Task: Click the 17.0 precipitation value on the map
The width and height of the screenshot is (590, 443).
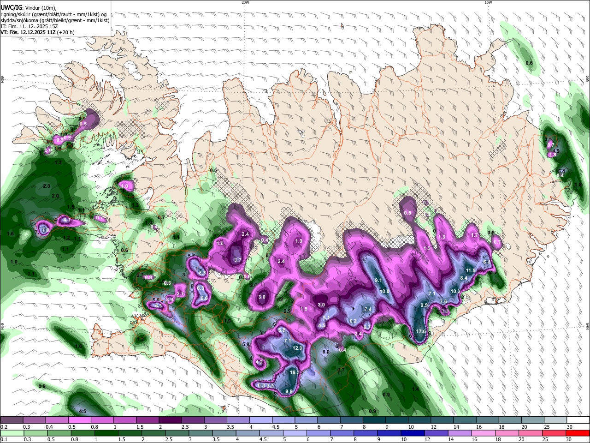Action: click(421, 332)
